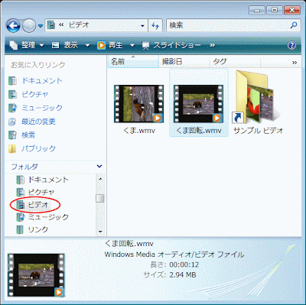
Task: Click the 表示 views button
Action: pos(65,45)
